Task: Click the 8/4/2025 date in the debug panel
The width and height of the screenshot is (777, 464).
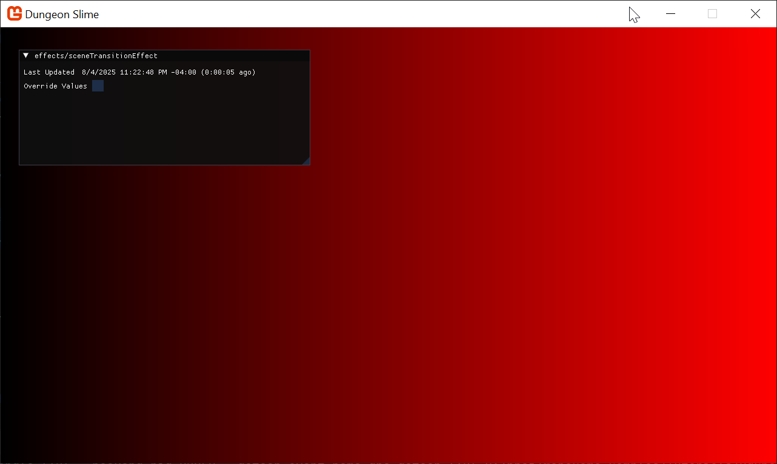Action: coord(98,72)
